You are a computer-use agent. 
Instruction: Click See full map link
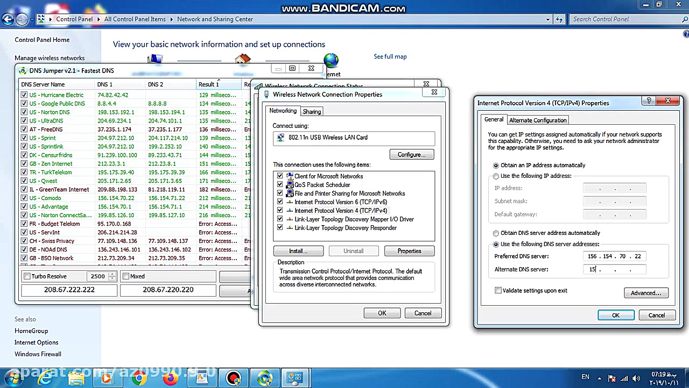coord(390,56)
